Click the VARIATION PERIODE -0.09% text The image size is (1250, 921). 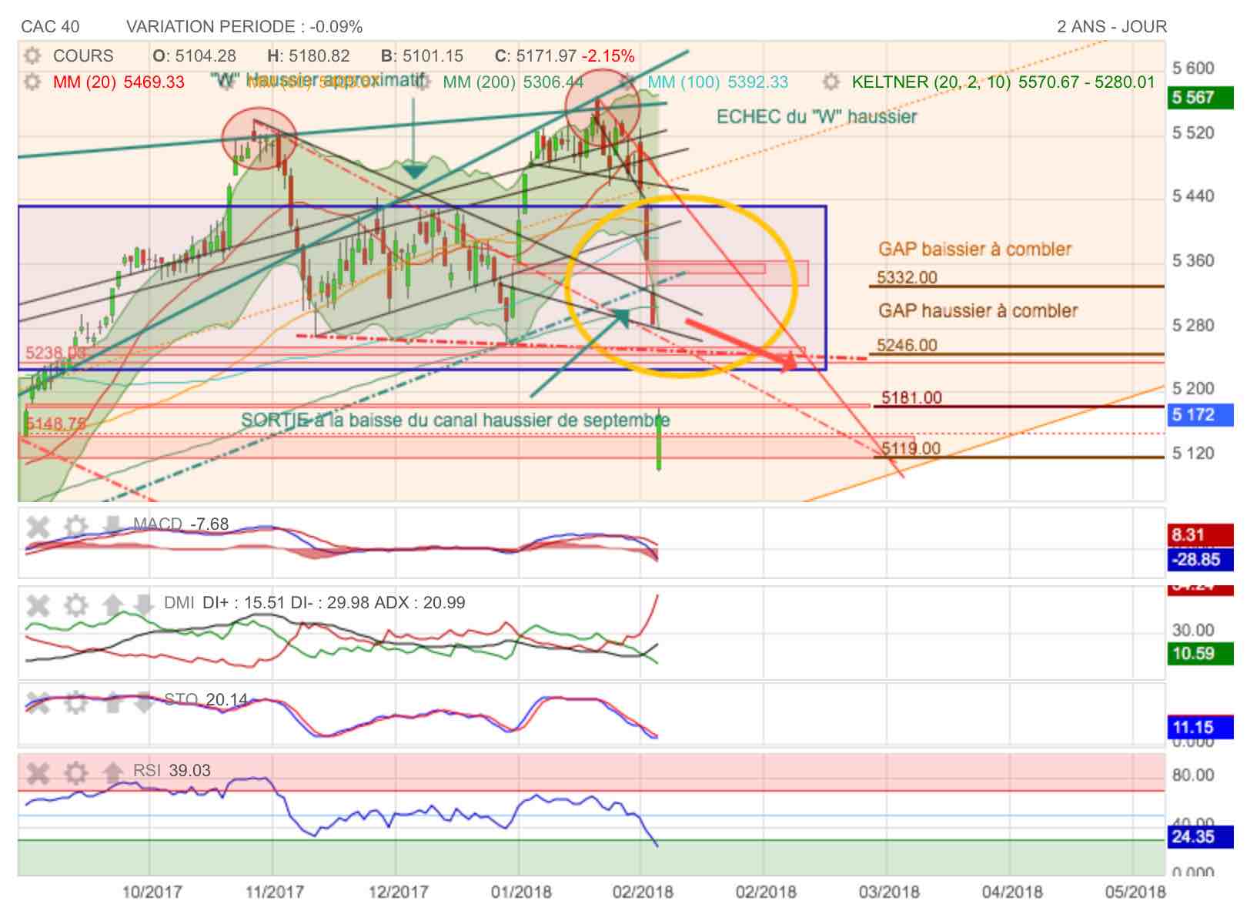pos(244,27)
